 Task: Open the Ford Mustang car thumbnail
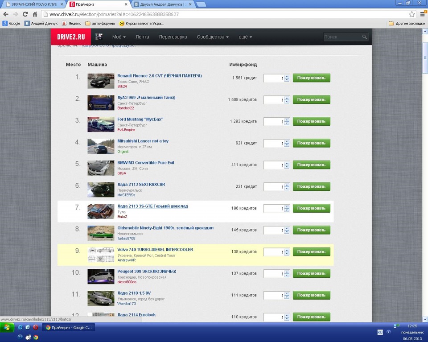coord(101,124)
